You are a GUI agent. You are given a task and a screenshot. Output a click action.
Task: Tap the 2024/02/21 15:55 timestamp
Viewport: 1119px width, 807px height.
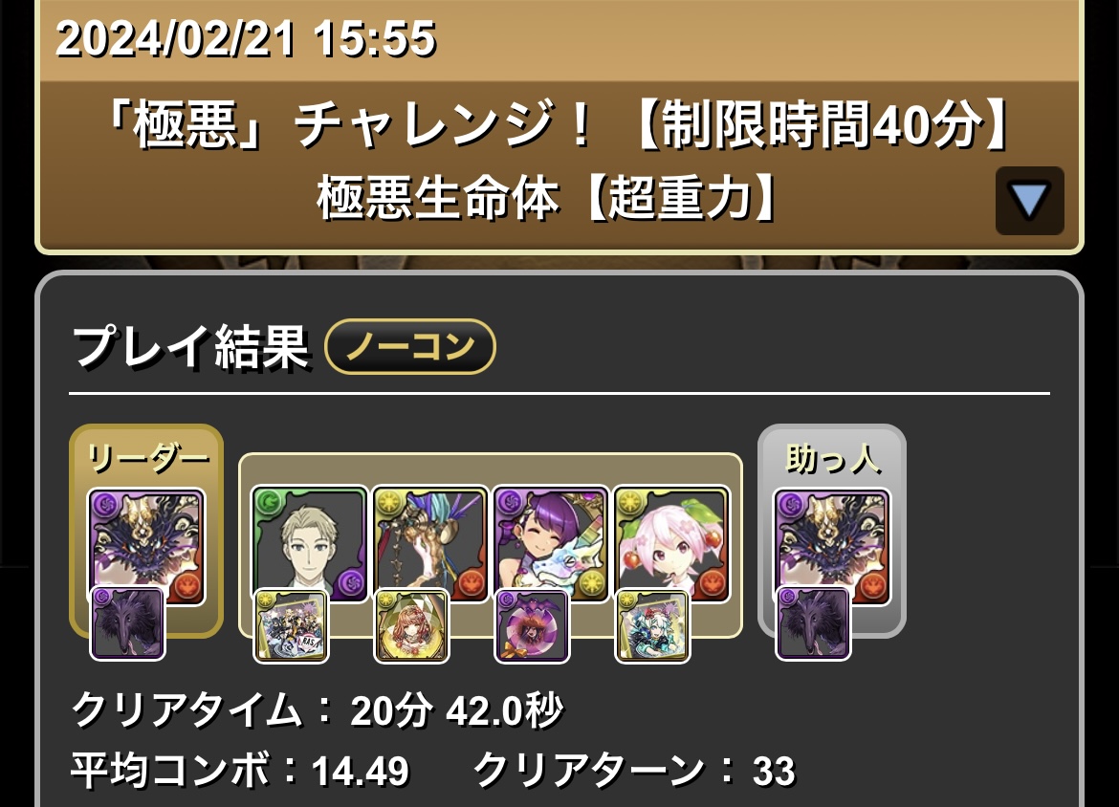click(246, 38)
